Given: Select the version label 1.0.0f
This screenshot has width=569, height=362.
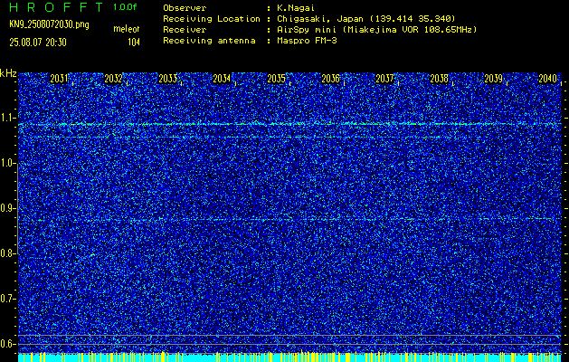Looking at the screenshot, I should point(125,7).
